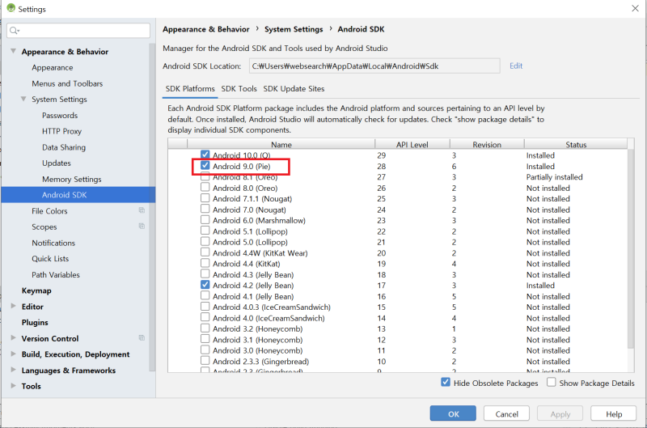Open Menus and Toolbars settings

point(67,83)
